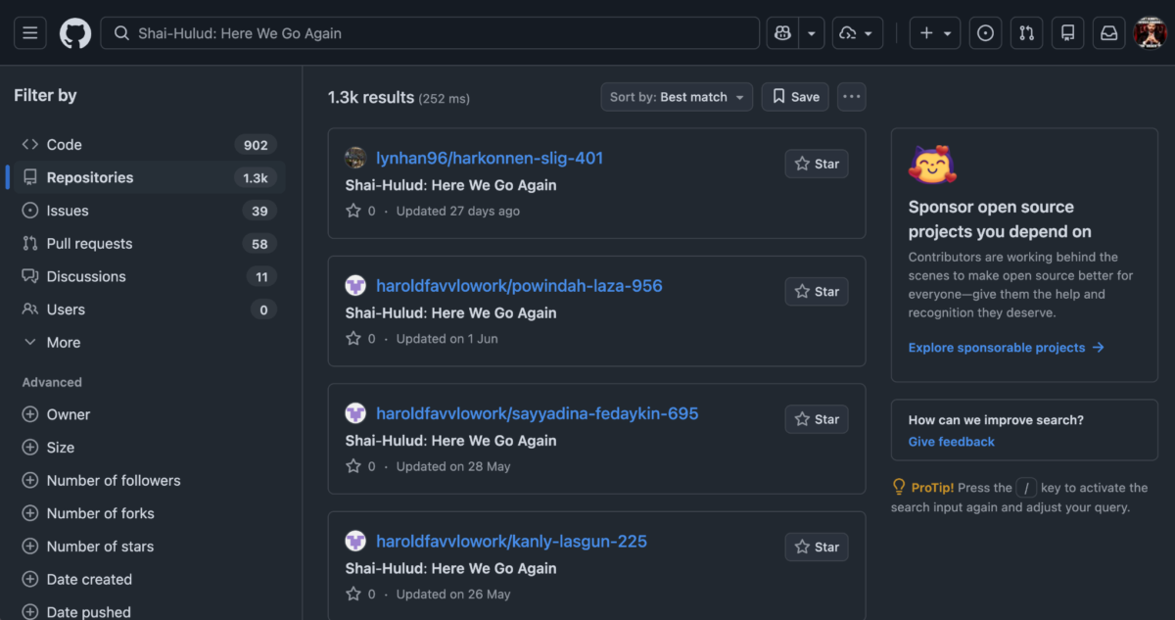This screenshot has height=620, width=1175.
Task: Open the three-dot more options button
Action: point(851,97)
